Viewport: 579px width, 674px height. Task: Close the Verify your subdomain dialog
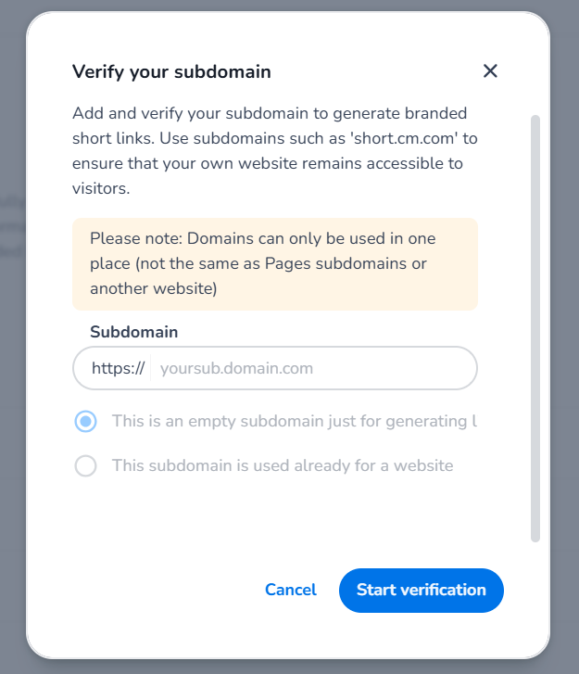click(490, 71)
